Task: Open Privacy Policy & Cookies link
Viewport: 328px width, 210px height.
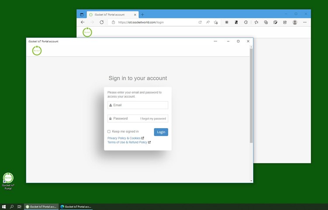Action: 124,138
